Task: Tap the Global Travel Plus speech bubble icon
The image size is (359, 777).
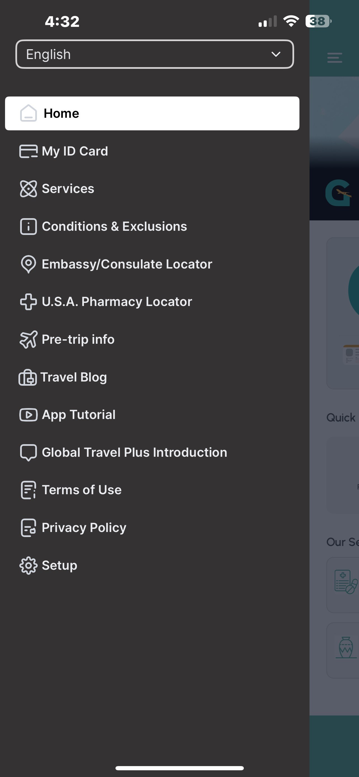Action: coord(28,453)
